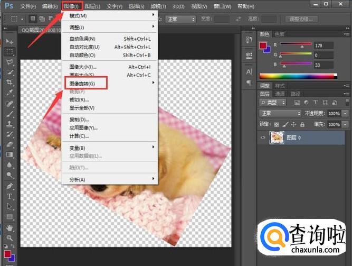Select the Path Selection tool
The width and height of the screenshot is (352, 266).
9,207
